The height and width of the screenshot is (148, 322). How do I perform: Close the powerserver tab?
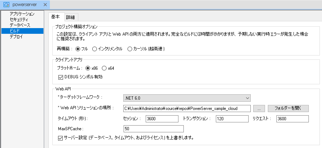click(x=45, y=5)
